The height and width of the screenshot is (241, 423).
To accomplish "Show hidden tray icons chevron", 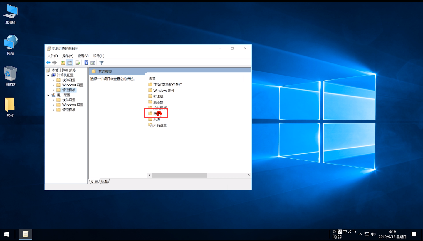I will point(360,234).
